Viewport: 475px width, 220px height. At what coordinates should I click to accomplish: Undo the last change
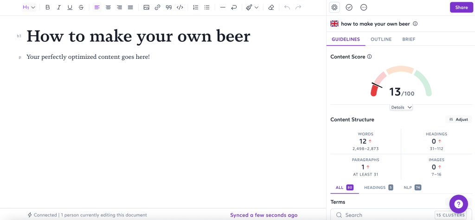pyautogui.click(x=287, y=7)
